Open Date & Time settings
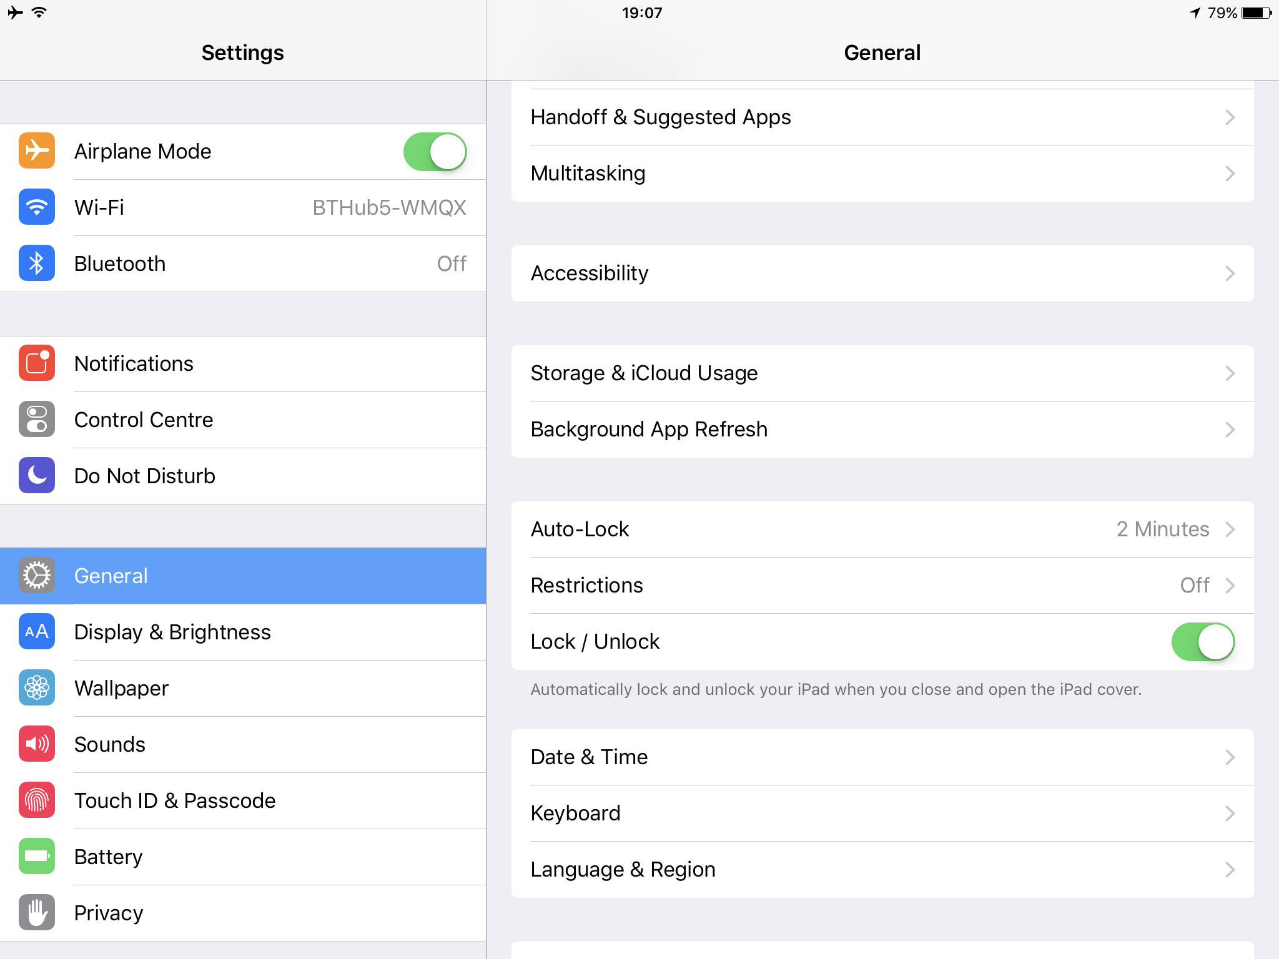Screen dimensions: 1279x959 point(882,757)
